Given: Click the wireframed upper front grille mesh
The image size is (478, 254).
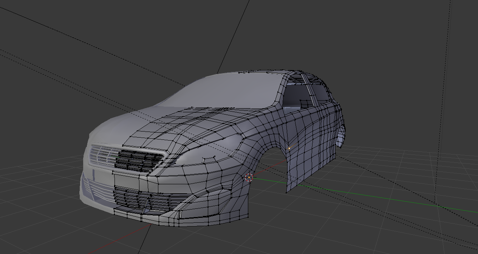Looking at the screenshot, I should (139, 161).
